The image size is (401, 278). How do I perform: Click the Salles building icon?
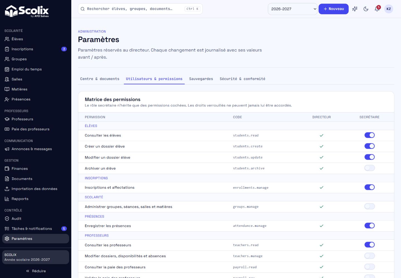click(x=7, y=79)
